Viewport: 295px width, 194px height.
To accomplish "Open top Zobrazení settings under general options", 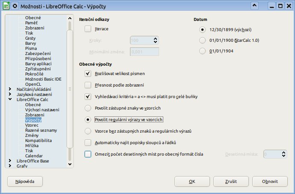I will 35,28.
